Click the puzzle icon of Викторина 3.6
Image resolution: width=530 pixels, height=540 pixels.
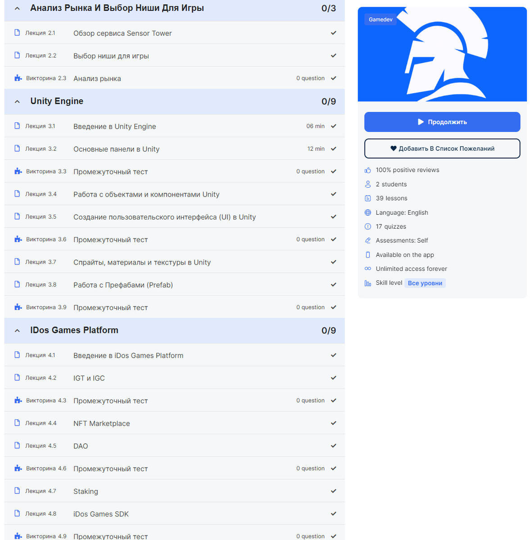[18, 239]
